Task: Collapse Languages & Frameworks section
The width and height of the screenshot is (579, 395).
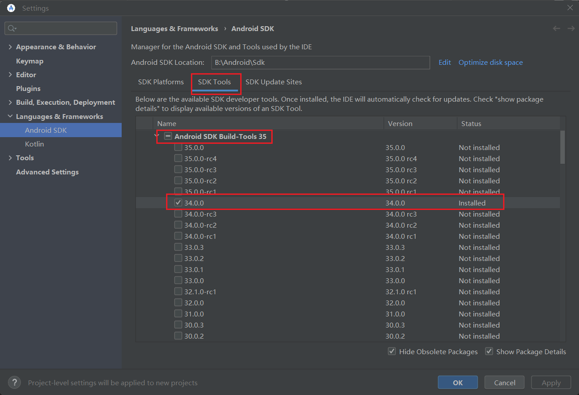Action: [x=10, y=116]
